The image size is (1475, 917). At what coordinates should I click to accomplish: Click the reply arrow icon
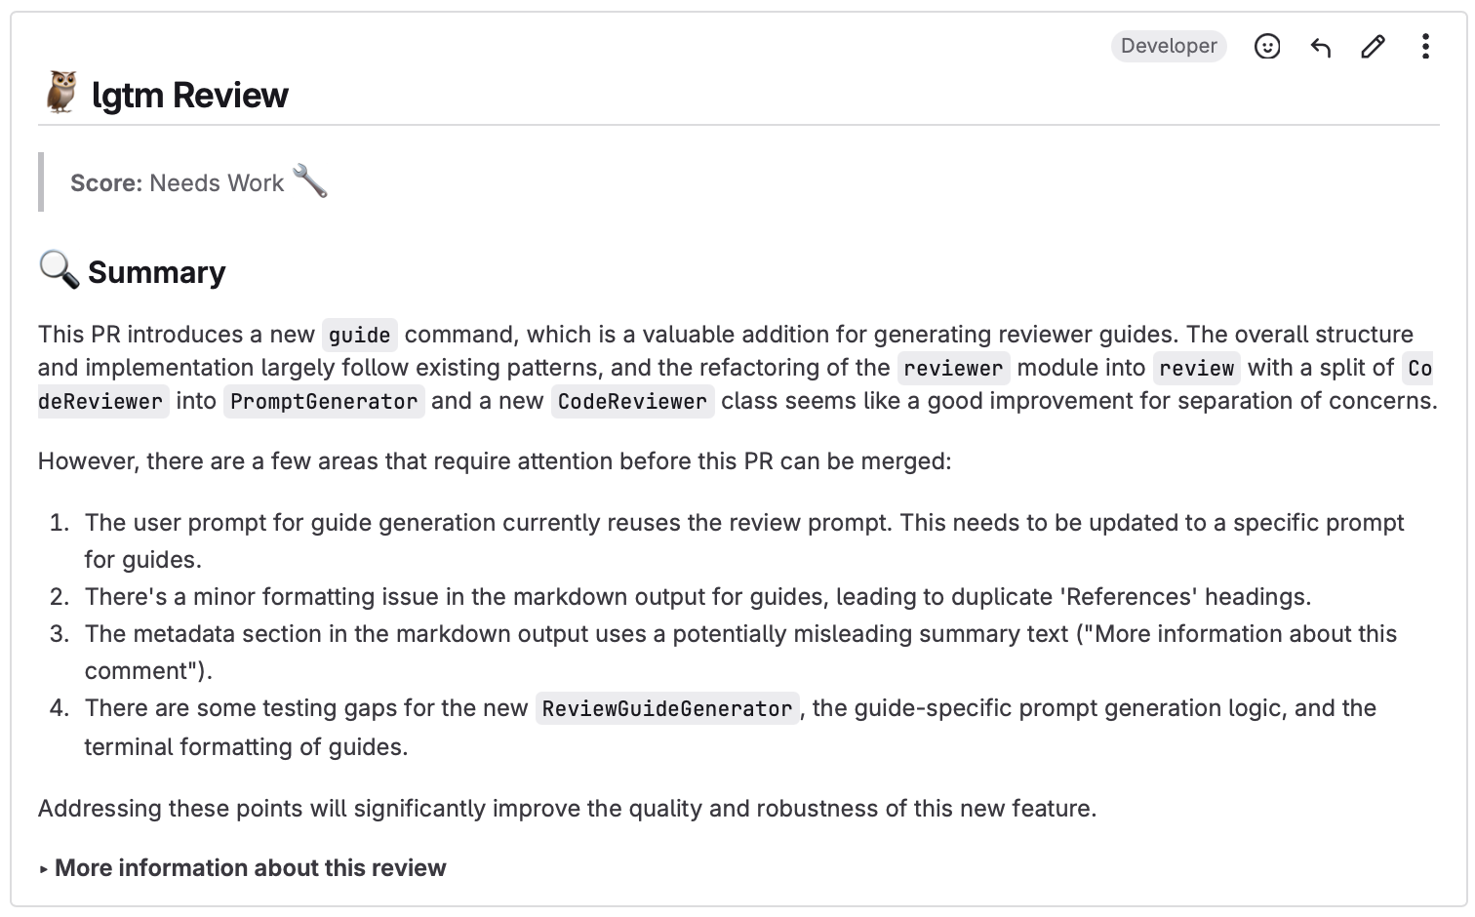[1320, 47]
